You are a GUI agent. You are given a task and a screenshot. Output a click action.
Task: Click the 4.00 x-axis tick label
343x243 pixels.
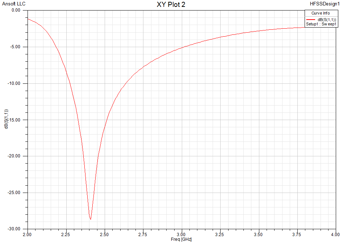pos(335,234)
